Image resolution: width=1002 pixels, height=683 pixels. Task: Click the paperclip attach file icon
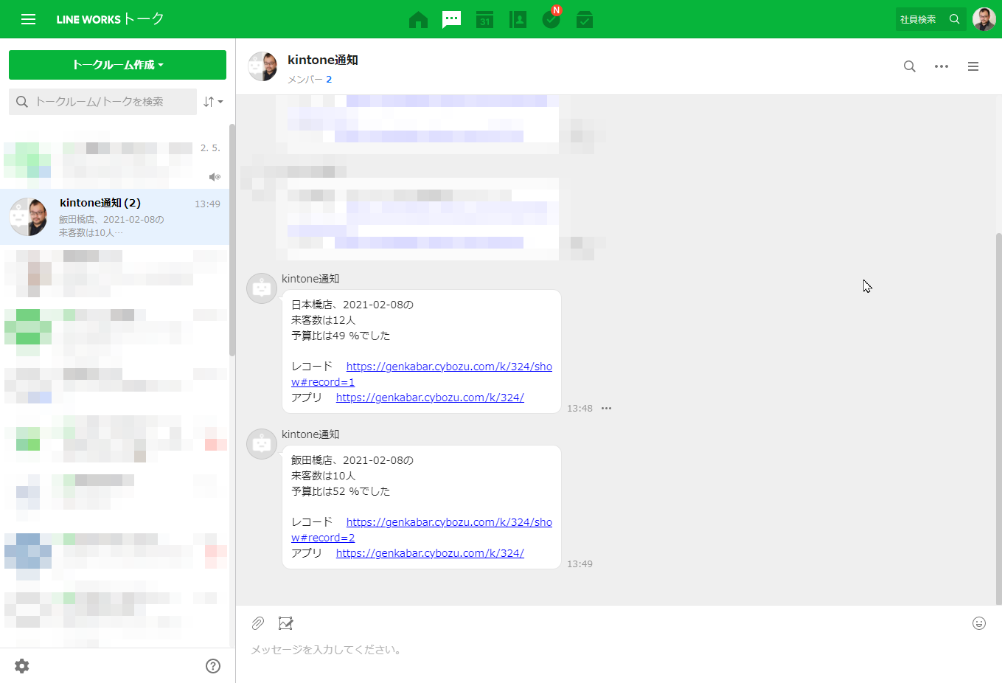257,623
